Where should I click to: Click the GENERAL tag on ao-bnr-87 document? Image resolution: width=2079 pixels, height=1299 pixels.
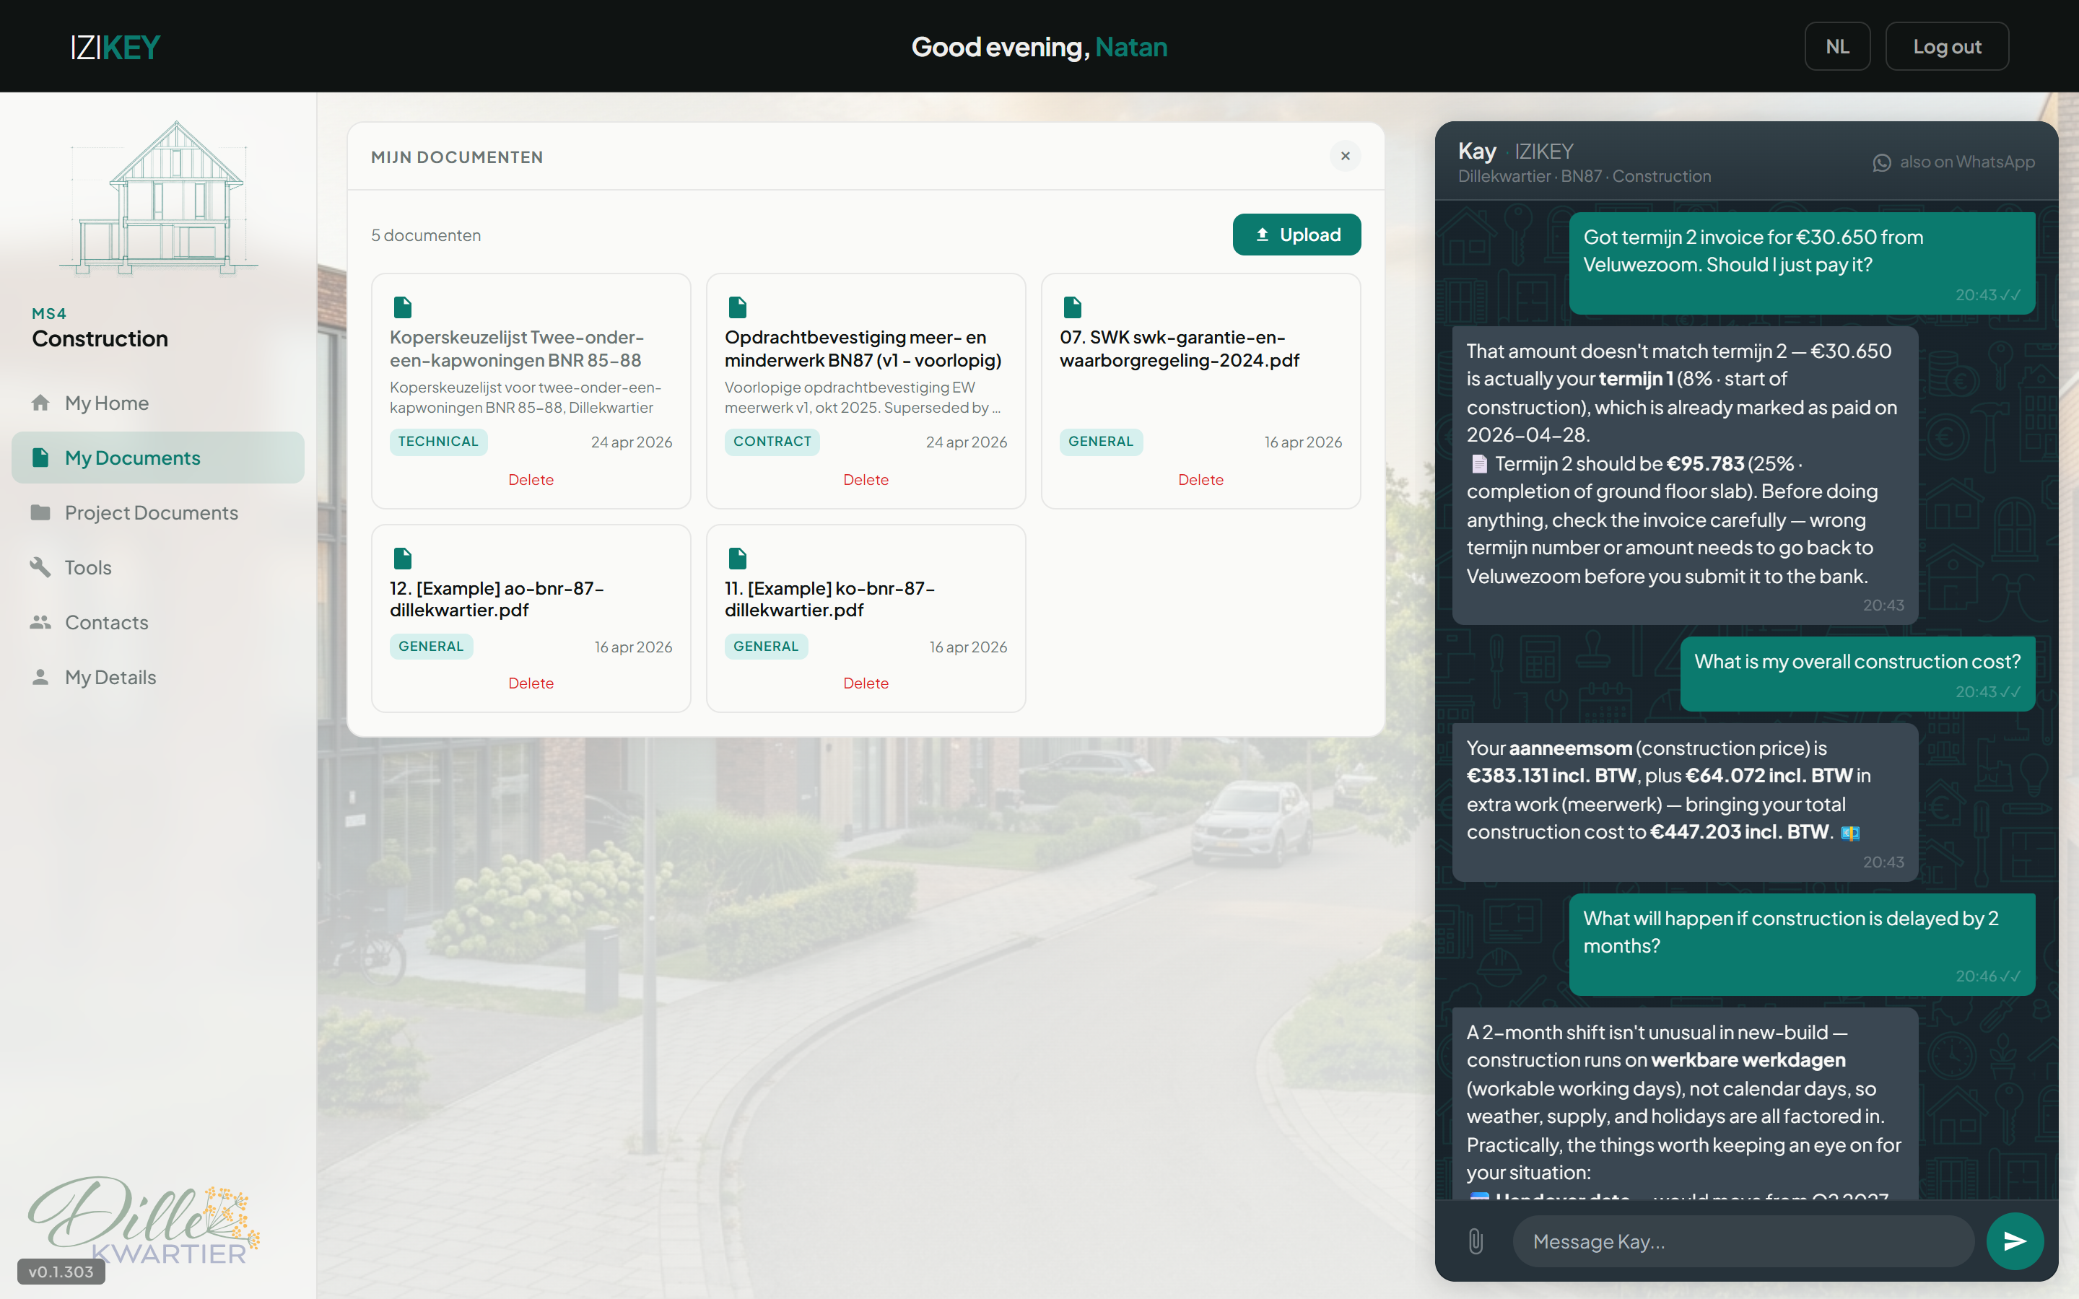(x=430, y=646)
